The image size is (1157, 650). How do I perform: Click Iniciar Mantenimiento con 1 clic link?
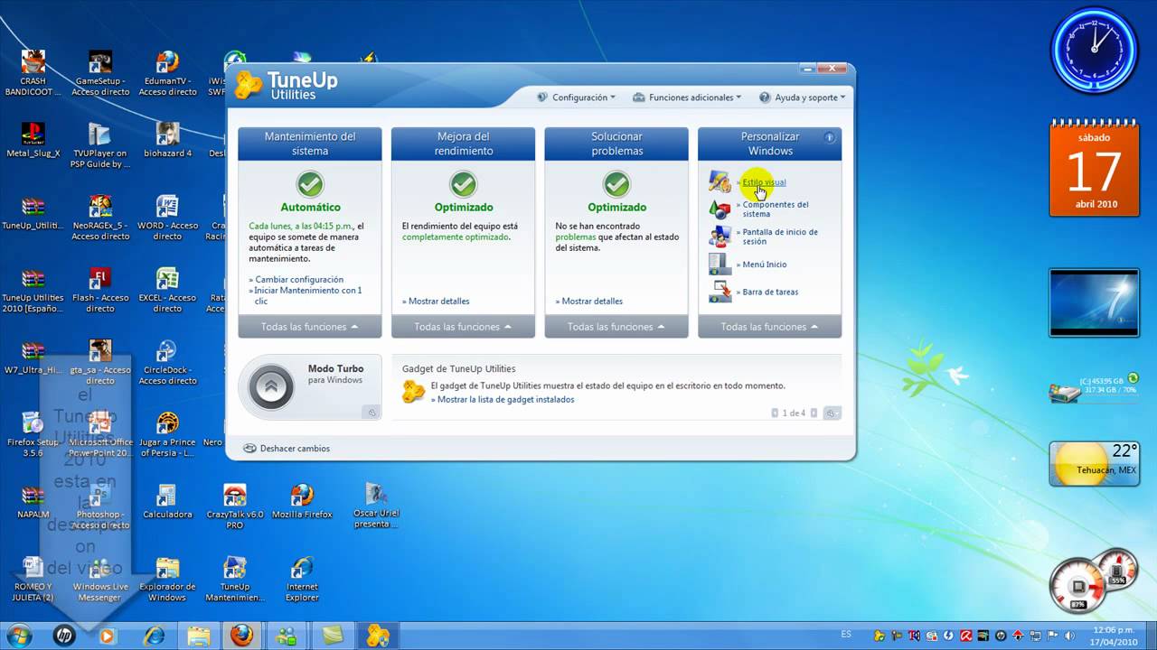coord(306,295)
